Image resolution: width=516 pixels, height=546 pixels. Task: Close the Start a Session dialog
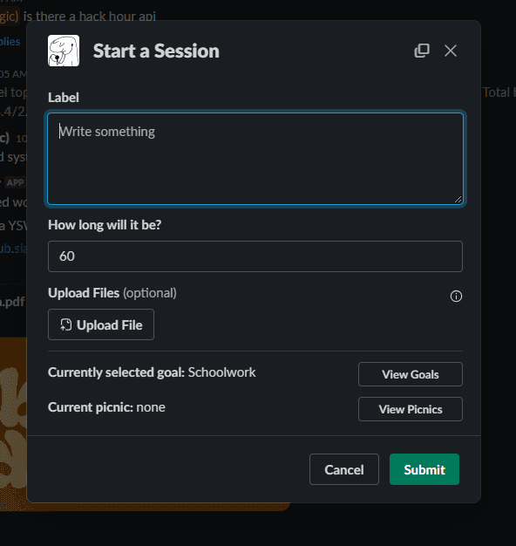tap(451, 51)
